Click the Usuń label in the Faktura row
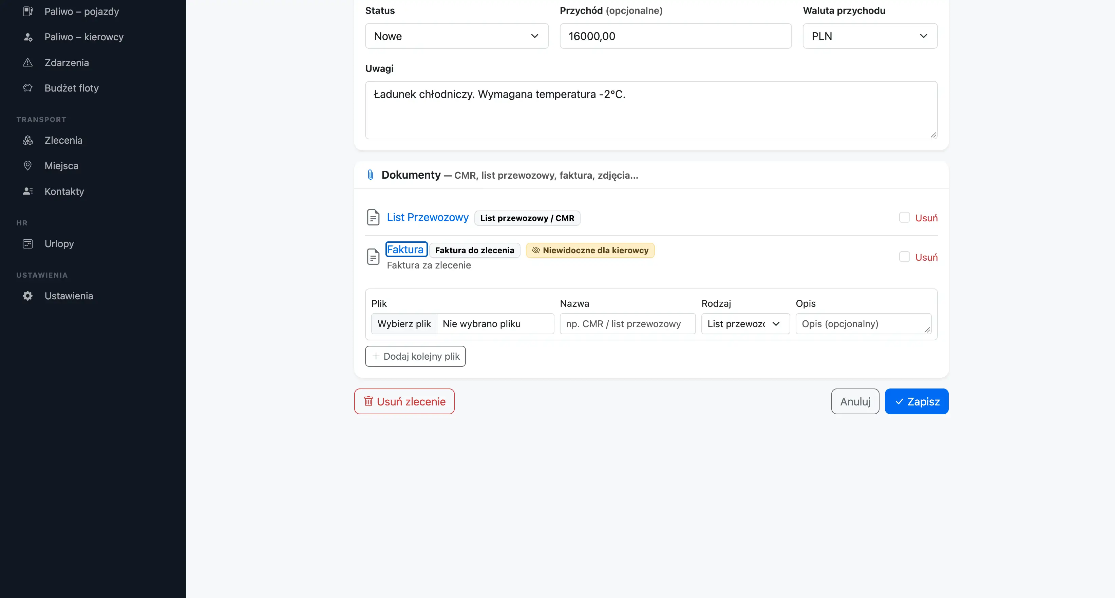This screenshot has height=598, width=1115. coord(926,257)
